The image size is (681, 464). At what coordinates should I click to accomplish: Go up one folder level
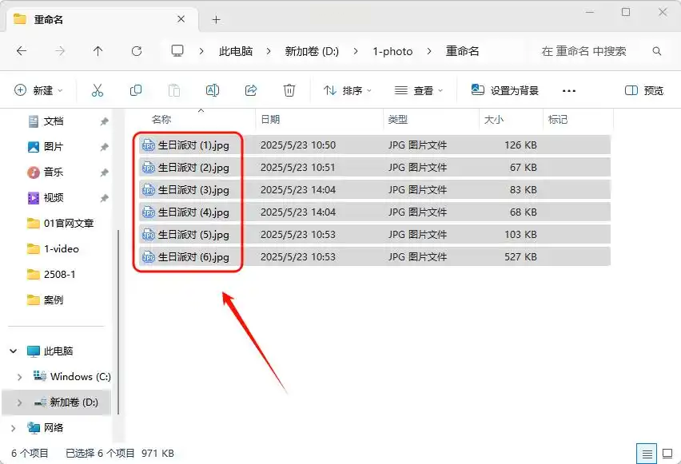coord(98,51)
